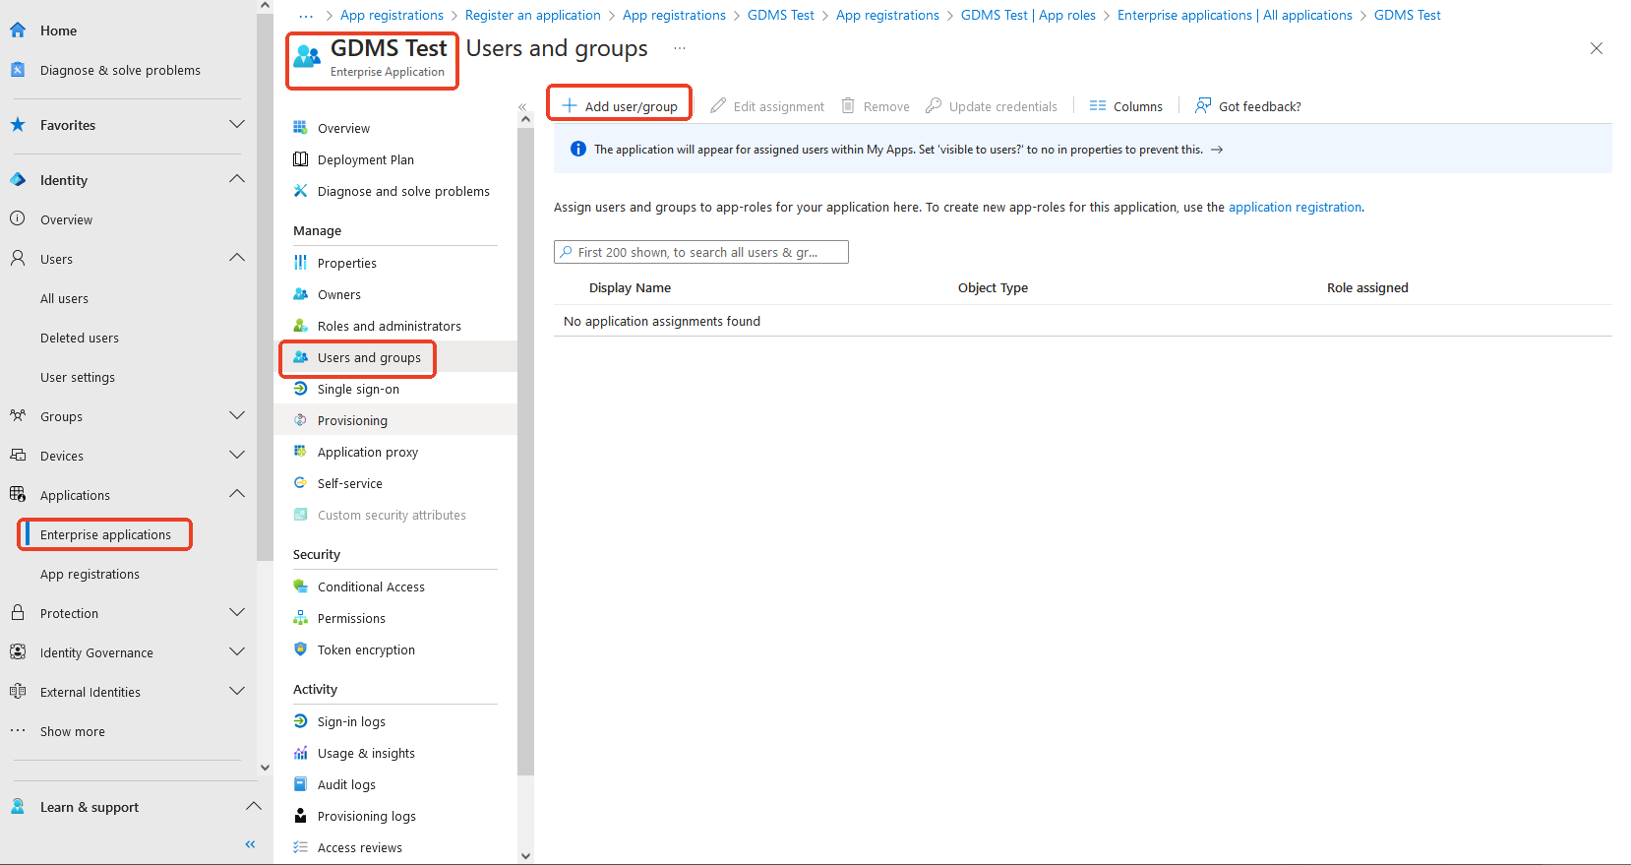
Task: Click the Learn & support icon
Action: tap(18, 807)
